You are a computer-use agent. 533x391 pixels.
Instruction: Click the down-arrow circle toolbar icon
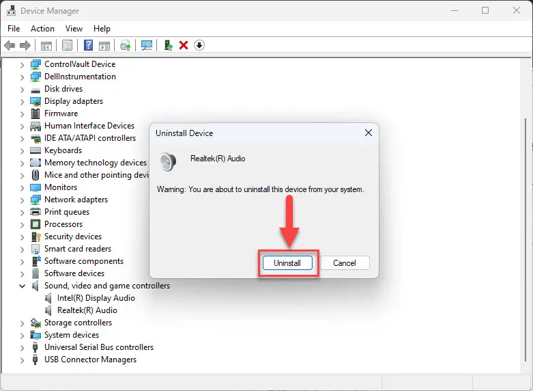pos(199,45)
